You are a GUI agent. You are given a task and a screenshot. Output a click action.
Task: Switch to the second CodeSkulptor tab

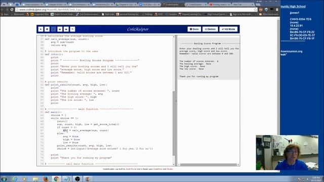[x=196, y=5]
